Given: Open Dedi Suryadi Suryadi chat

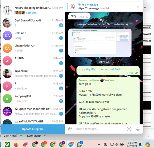Looking at the screenshot, I should click(33, 23).
